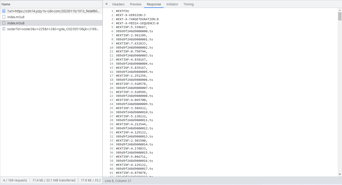Viewport: 342px width, 185px height.
Task: Click the document icon beside the ?url= request
Action: [x=4, y=11]
